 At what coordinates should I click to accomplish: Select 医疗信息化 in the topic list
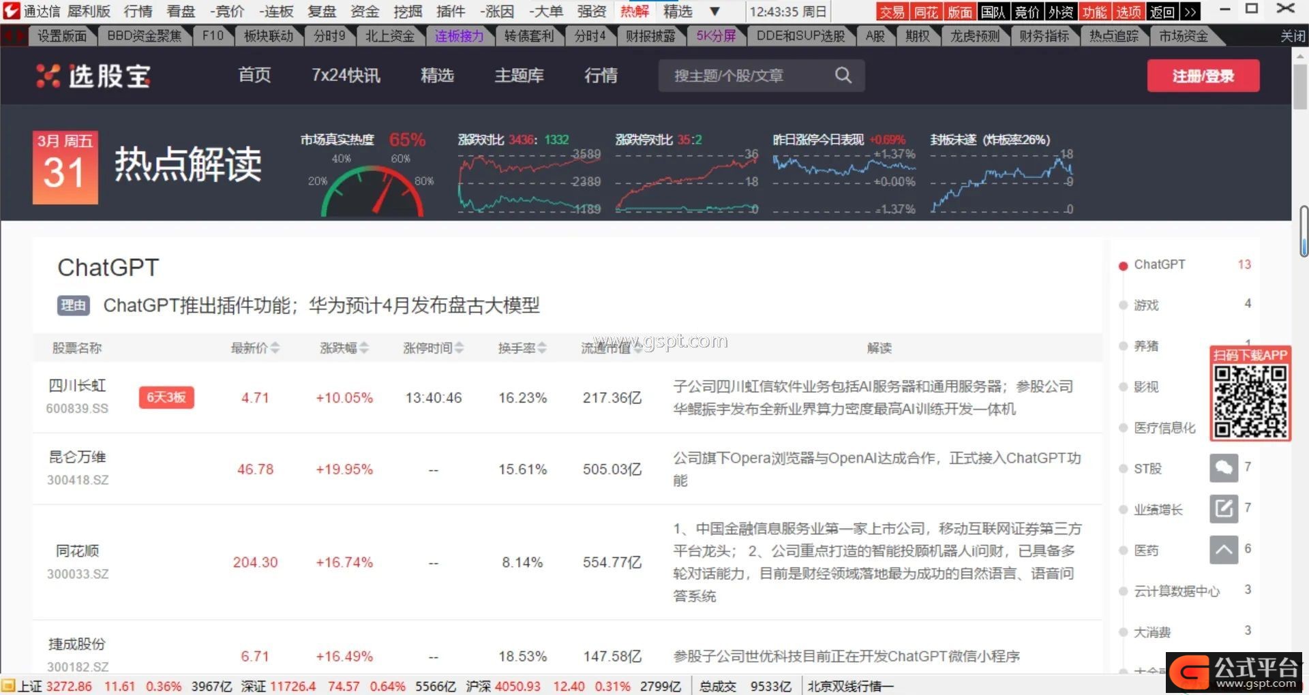pyautogui.click(x=1164, y=428)
